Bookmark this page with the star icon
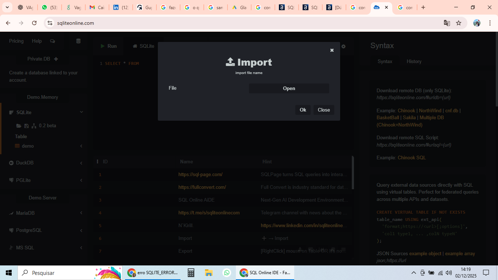The width and height of the screenshot is (498, 280). pos(459,23)
